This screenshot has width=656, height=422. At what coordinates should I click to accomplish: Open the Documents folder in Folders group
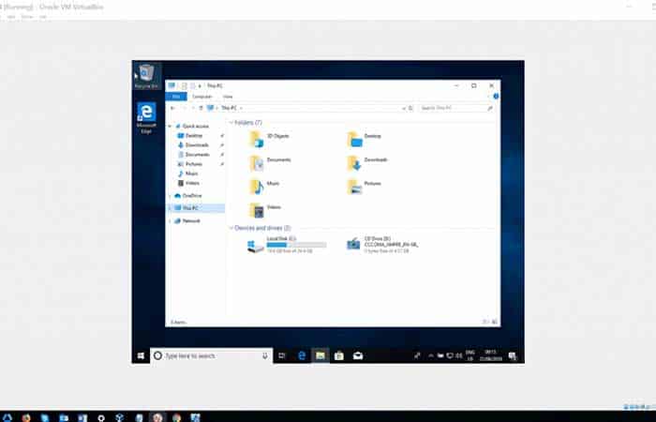click(270, 162)
